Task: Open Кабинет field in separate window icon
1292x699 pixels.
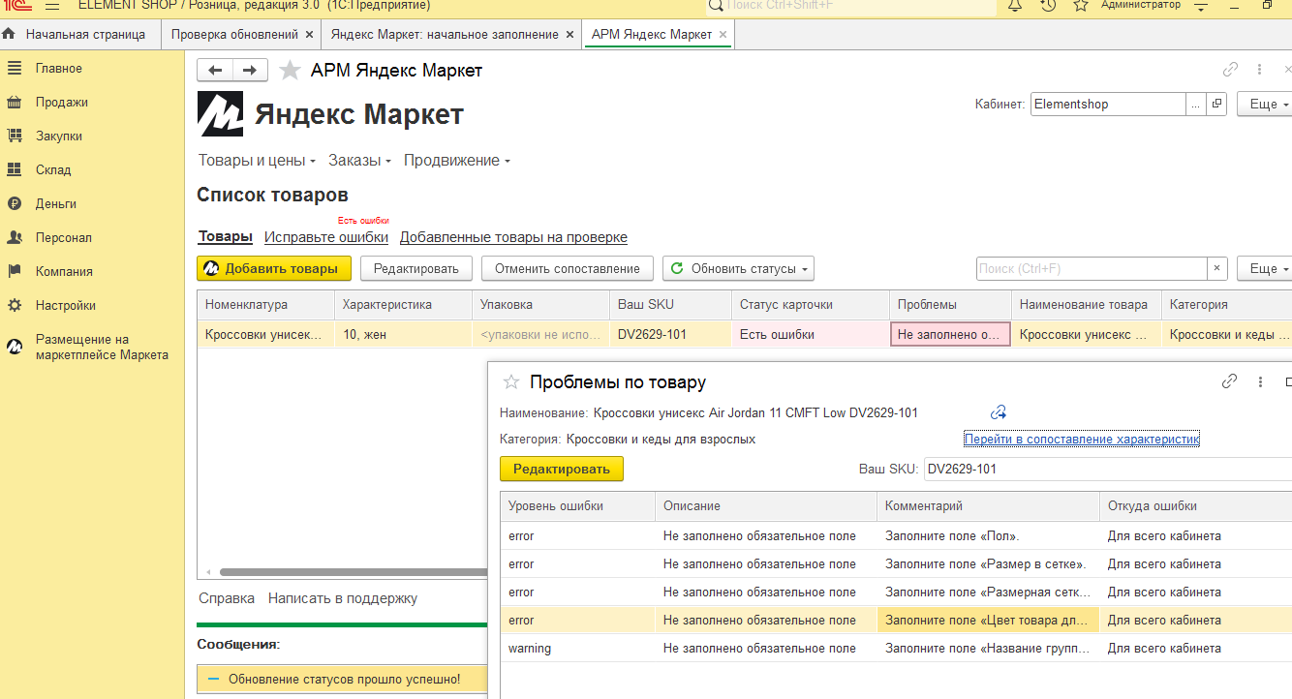Action: tap(1217, 104)
